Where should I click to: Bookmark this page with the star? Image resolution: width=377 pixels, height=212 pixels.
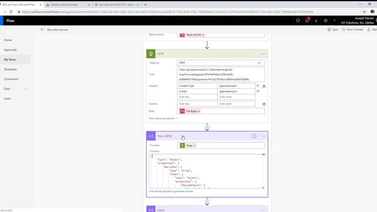[364, 12]
